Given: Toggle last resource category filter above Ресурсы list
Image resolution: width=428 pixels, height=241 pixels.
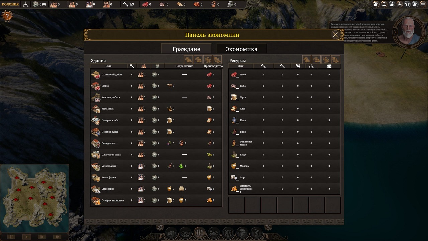Looking at the screenshot, I should point(335,59).
